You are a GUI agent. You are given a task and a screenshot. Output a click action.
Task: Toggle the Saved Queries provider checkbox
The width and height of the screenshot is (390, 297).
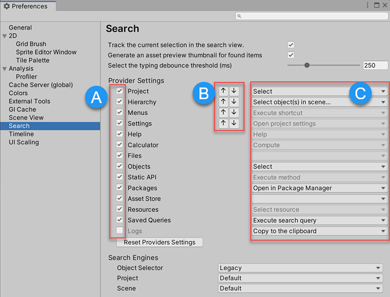pyautogui.click(x=120, y=220)
